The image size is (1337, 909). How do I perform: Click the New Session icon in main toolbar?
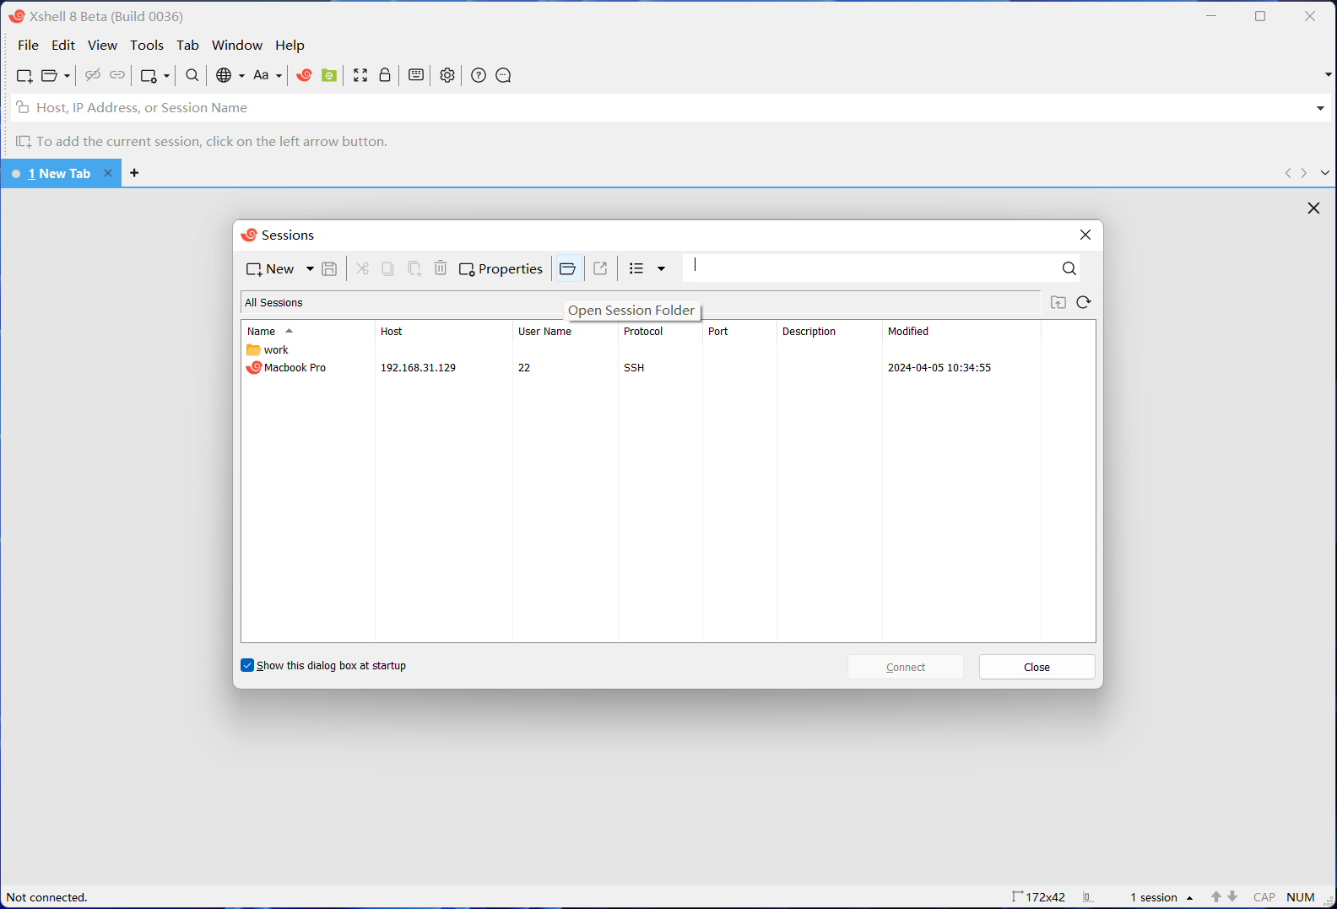click(24, 76)
